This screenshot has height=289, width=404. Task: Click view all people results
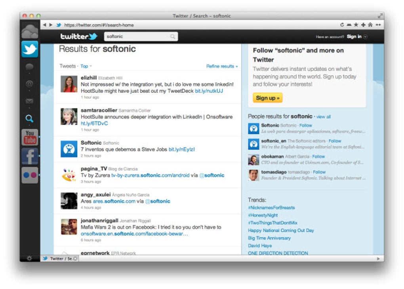coord(323,117)
